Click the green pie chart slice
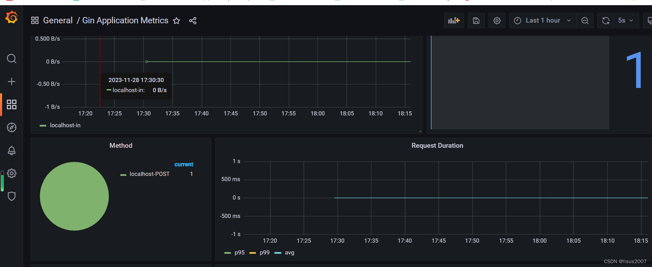Image resolution: width=652 pixels, height=267 pixels. point(74,196)
